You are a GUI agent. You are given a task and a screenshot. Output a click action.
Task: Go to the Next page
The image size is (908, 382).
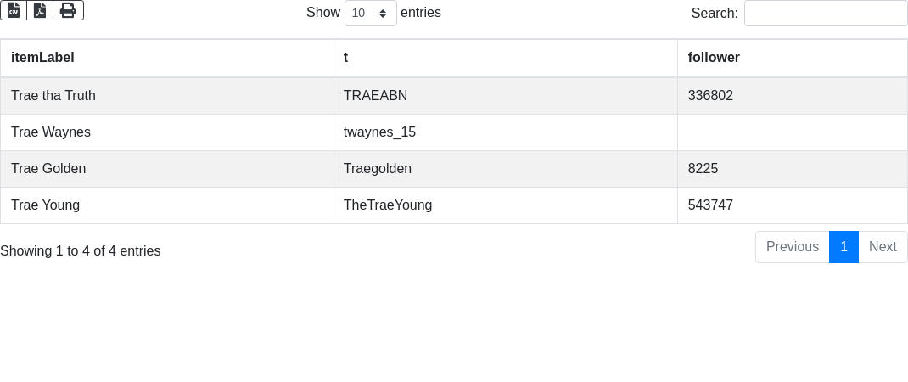pos(883,247)
